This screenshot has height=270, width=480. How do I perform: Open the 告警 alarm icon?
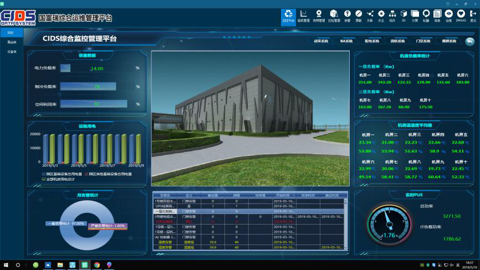[347, 16]
